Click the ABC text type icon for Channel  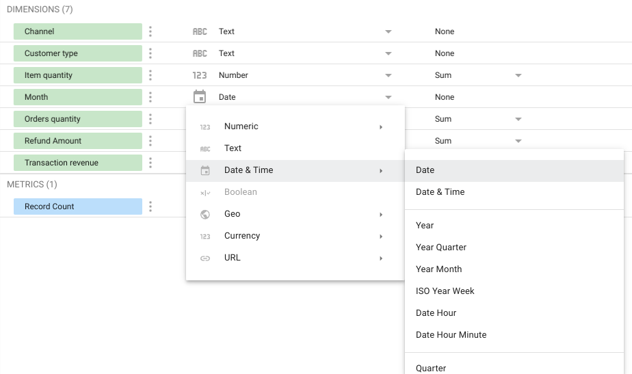coord(200,31)
